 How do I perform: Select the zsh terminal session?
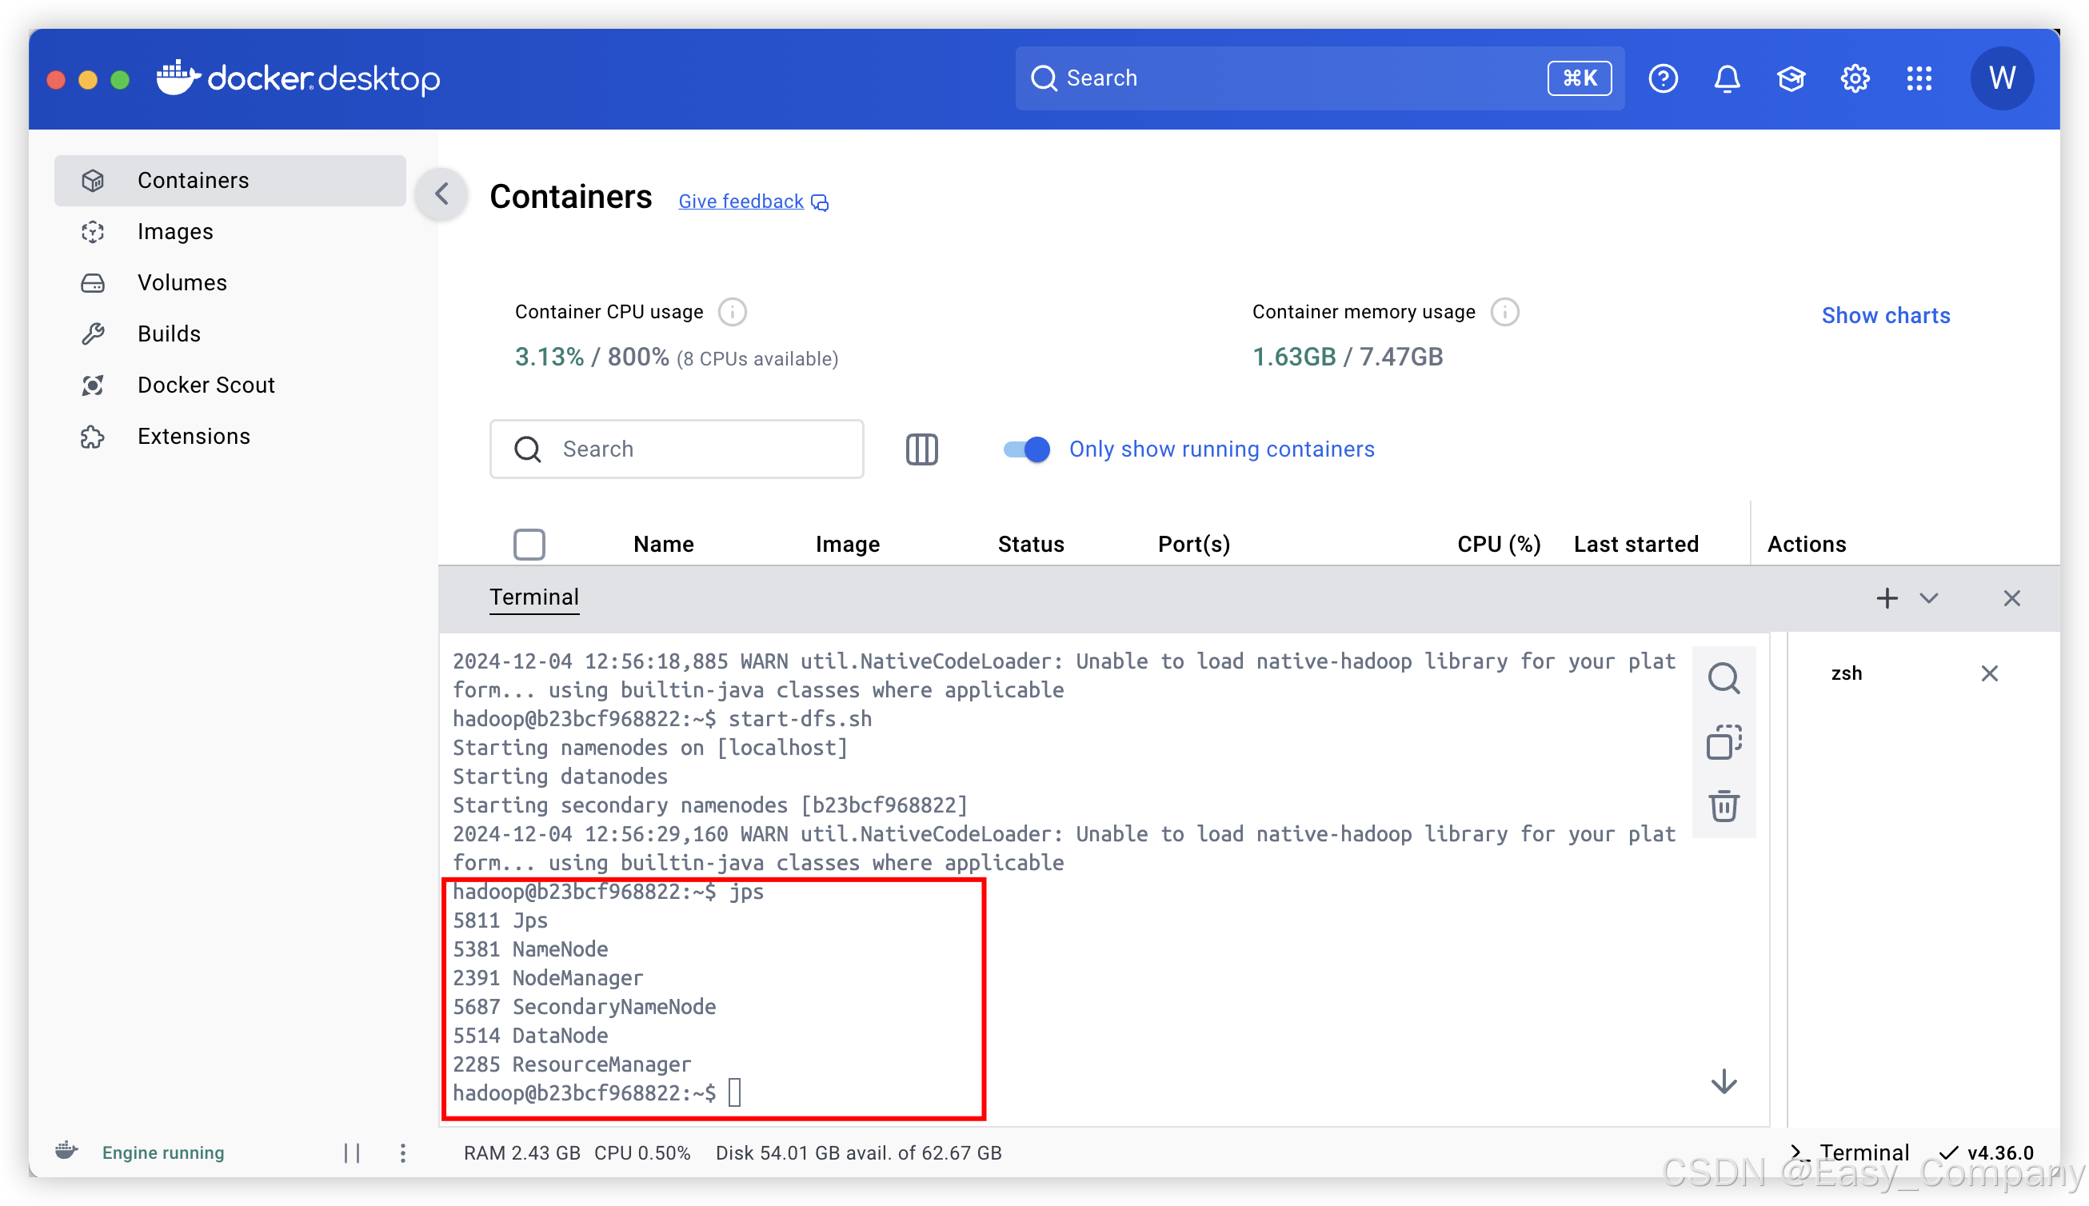[x=1846, y=673]
